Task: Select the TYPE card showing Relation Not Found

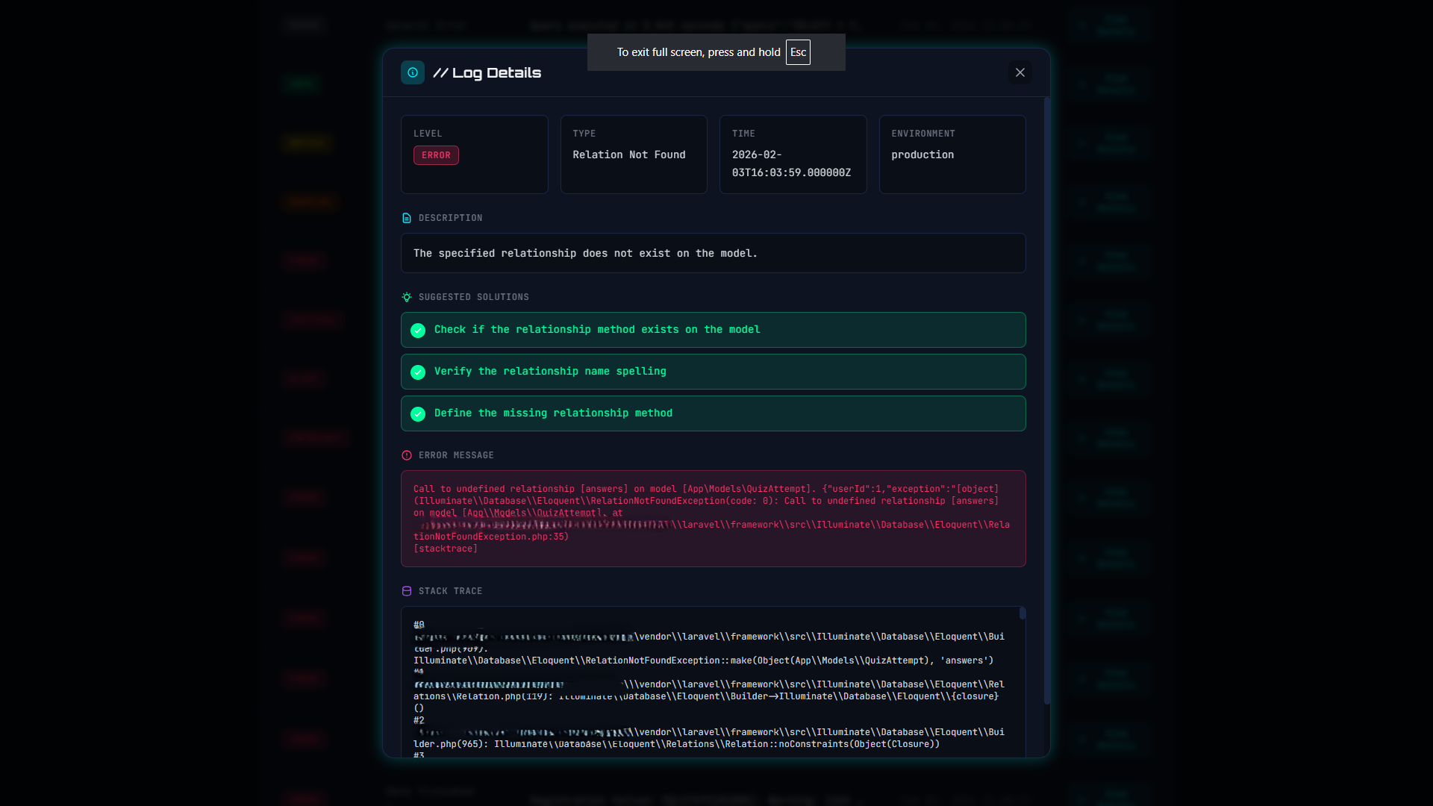Action: [633, 154]
